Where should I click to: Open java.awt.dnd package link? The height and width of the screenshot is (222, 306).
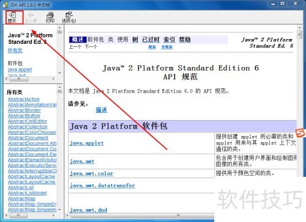pyautogui.click(x=88, y=210)
